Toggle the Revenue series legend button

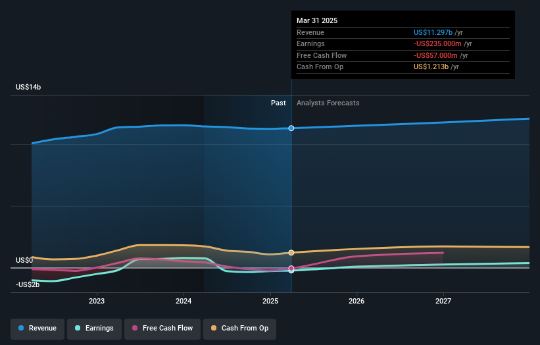pyautogui.click(x=37, y=329)
